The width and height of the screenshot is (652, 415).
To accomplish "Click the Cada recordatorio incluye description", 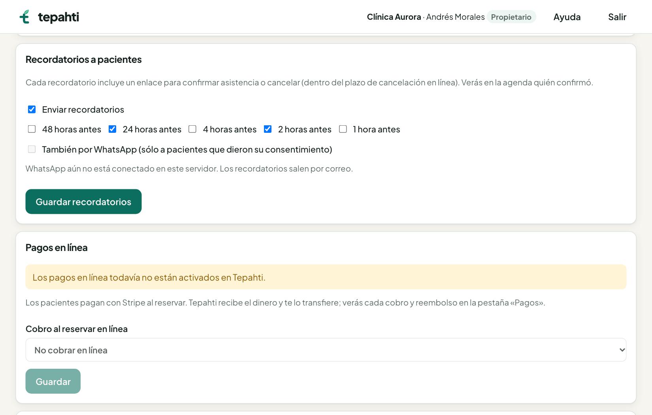I will coord(309,82).
